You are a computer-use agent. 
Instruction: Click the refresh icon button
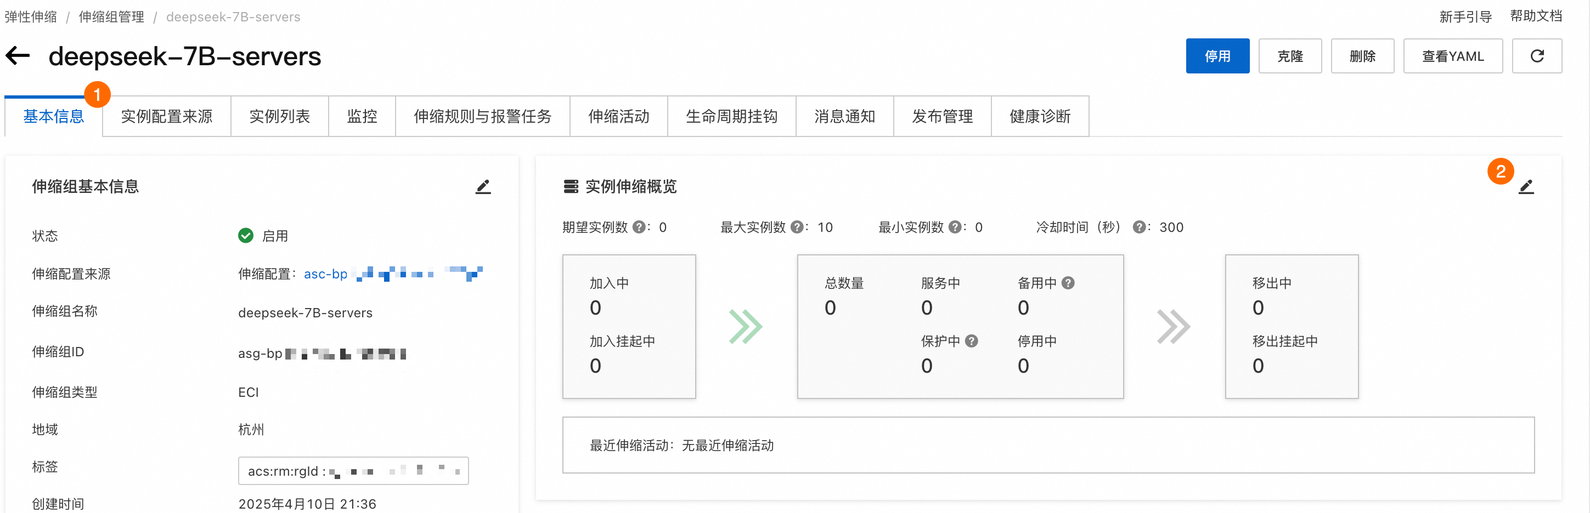tap(1536, 56)
